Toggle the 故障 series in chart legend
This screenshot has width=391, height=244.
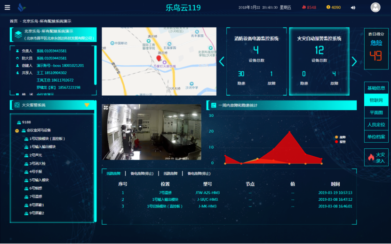(336, 137)
